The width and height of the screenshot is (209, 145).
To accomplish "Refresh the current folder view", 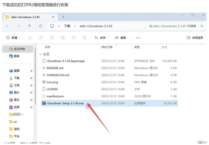I will (41, 26).
